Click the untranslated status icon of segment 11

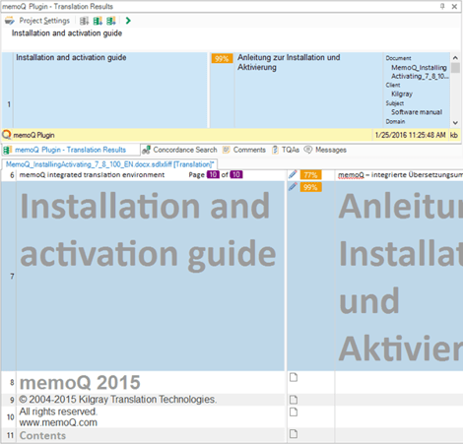(294, 434)
